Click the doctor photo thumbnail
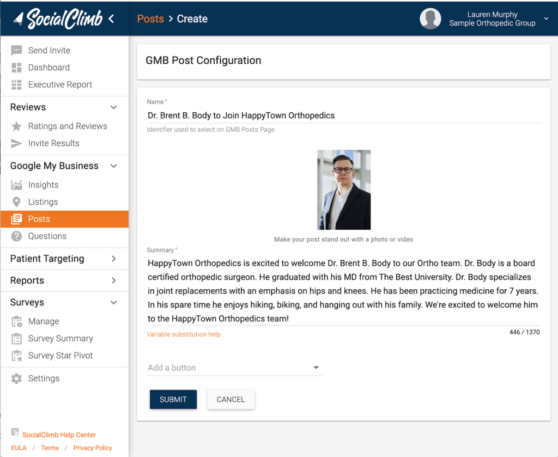The image size is (558, 457). point(344,190)
